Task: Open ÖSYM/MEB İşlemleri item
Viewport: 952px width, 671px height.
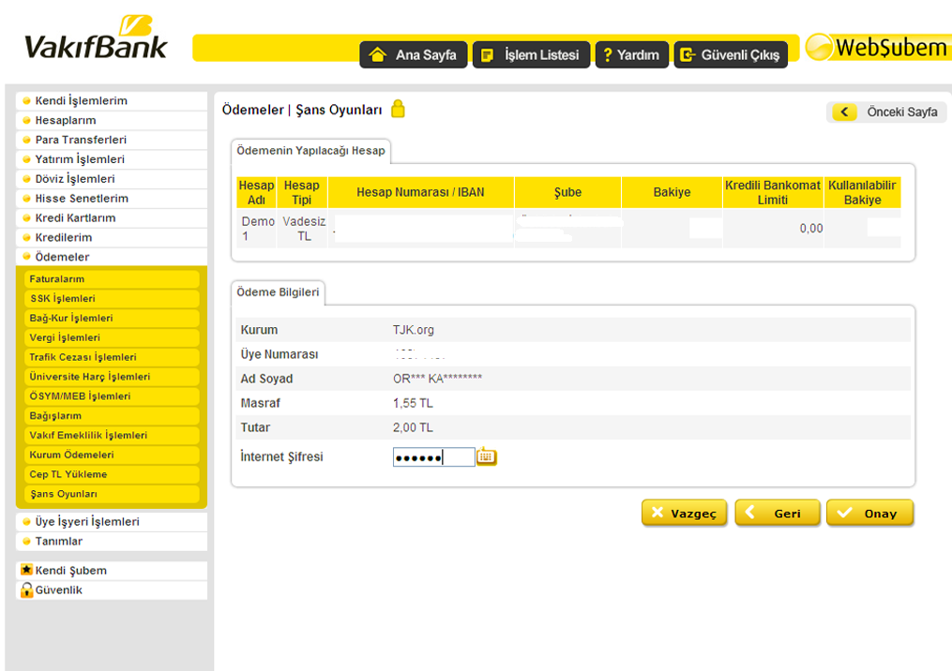Action: [112, 395]
